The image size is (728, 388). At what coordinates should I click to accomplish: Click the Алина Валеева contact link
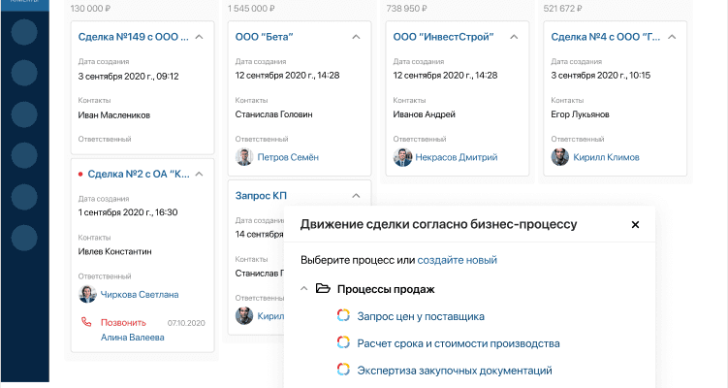[x=133, y=338]
